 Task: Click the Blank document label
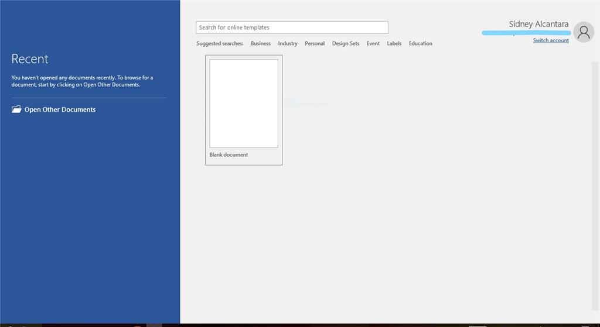[229, 154]
